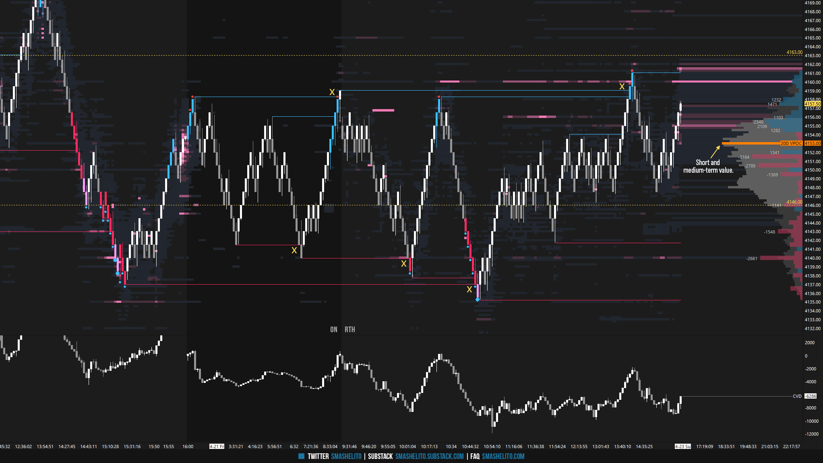Open the SMASHELITO.COM FAQ link
Image resolution: width=823 pixels, height=463 pixels.
[503, 456]
